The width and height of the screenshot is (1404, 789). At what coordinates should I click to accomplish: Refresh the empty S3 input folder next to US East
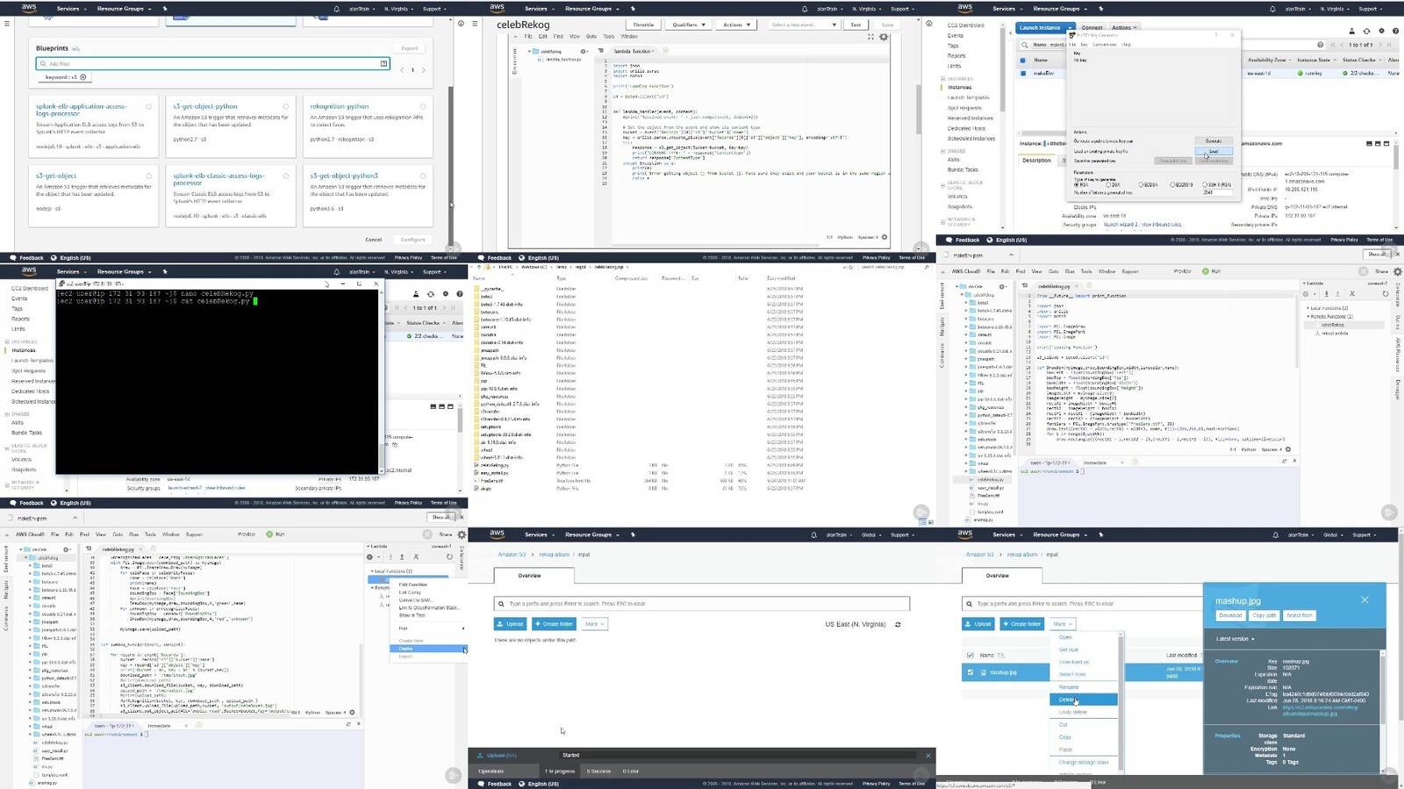[898, 624]
